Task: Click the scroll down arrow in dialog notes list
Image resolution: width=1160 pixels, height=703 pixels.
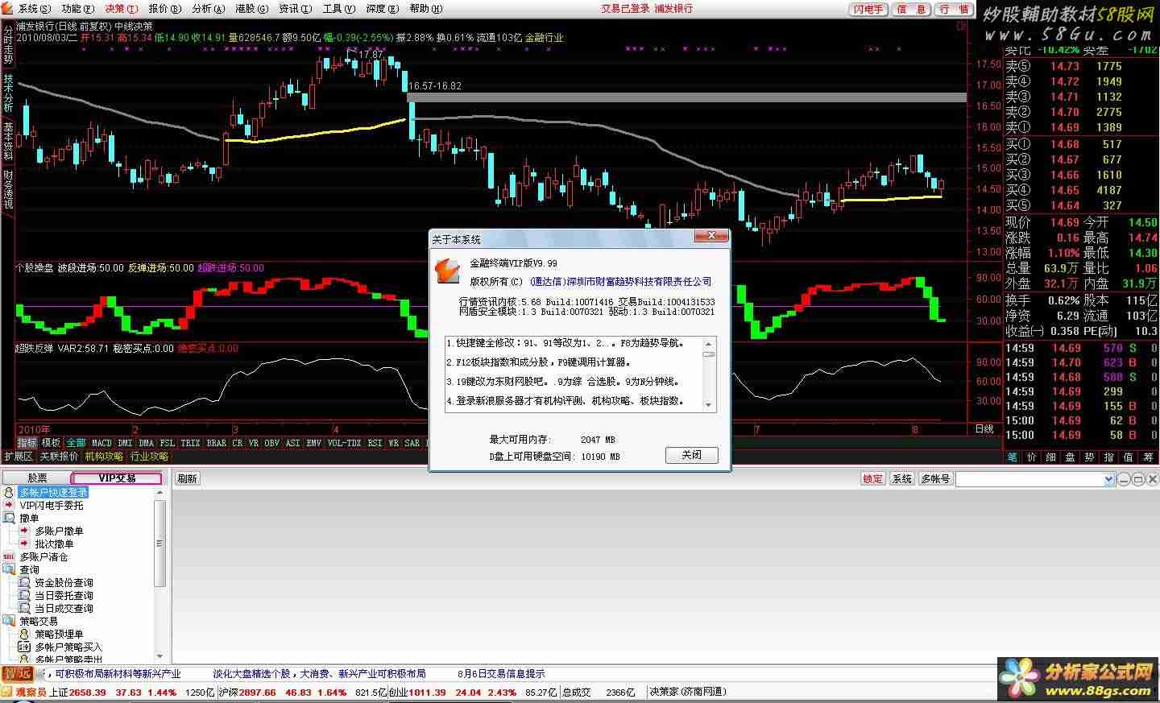Action: click(709, 405)
